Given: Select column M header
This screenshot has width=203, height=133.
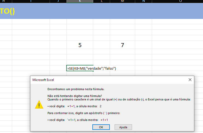Looking at the screenshot, I should click(x=122, y=1).
